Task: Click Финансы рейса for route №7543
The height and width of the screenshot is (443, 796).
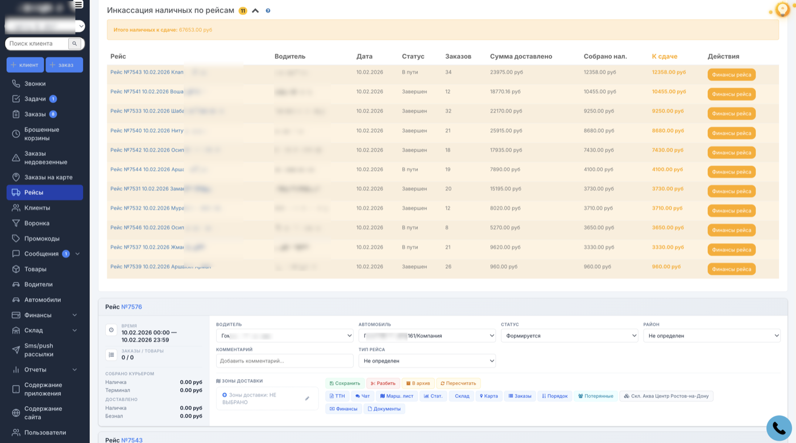Action: (x=731, y=75)
